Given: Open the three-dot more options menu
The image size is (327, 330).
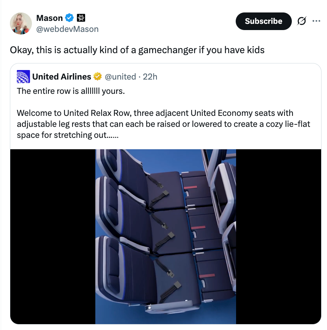Looking at the screenshot, I should (x=316, y=21).
